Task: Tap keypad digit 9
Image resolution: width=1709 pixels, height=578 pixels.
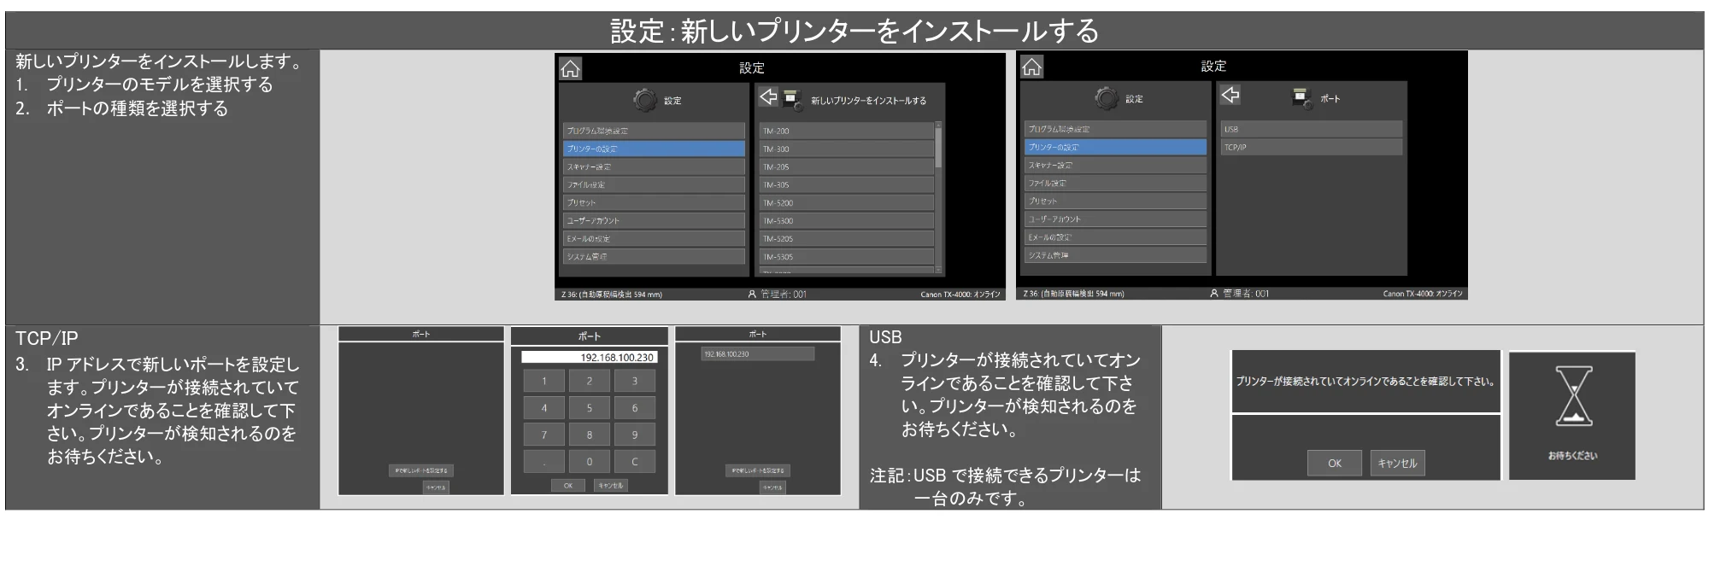Action: (634, 435)
